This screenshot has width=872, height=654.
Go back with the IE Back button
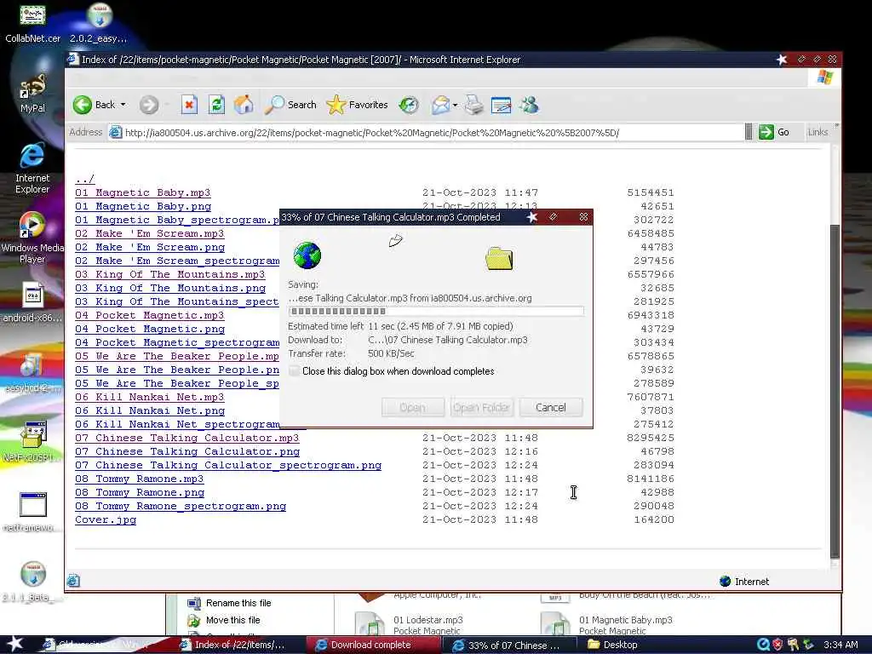click(x=95, y=105)
